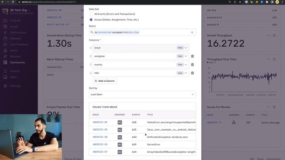Grab the assignee column drag handle
The height and width of the screenshot is (160, 285).
(x=90, y=56)
